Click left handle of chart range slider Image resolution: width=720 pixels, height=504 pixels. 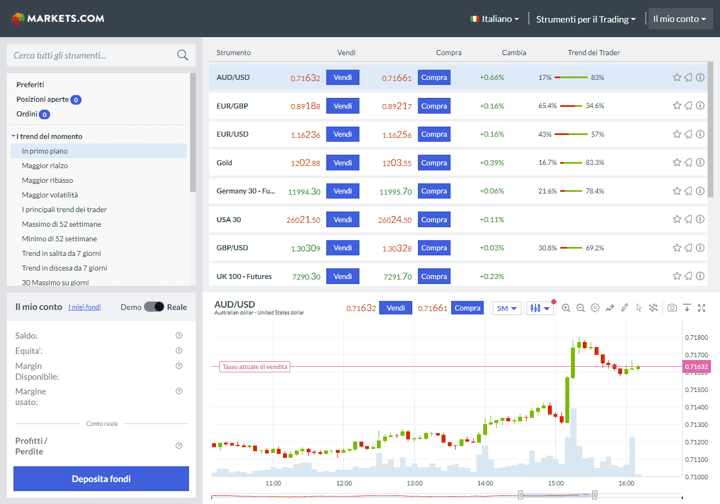[520, 495]
